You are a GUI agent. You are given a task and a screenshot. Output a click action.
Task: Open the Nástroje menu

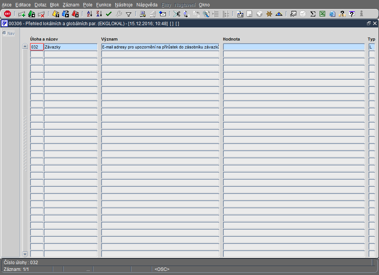[x=124, y=5]
